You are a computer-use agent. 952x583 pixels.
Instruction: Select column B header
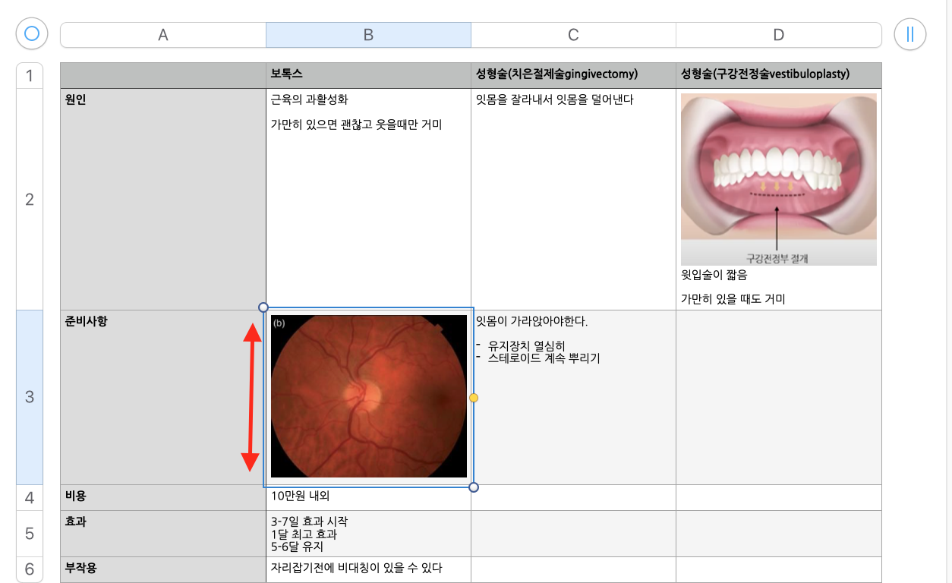click(x=368, y=35)
